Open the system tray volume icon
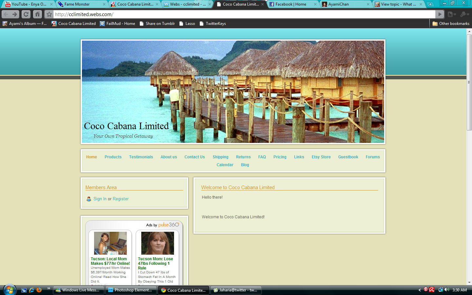472x295 pixels. coord(447,290)
